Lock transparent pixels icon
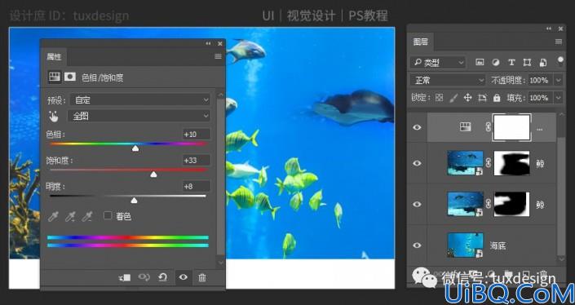 pos(439,98)
